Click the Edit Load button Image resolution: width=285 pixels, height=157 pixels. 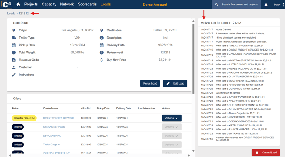click(x=175, y=83)
